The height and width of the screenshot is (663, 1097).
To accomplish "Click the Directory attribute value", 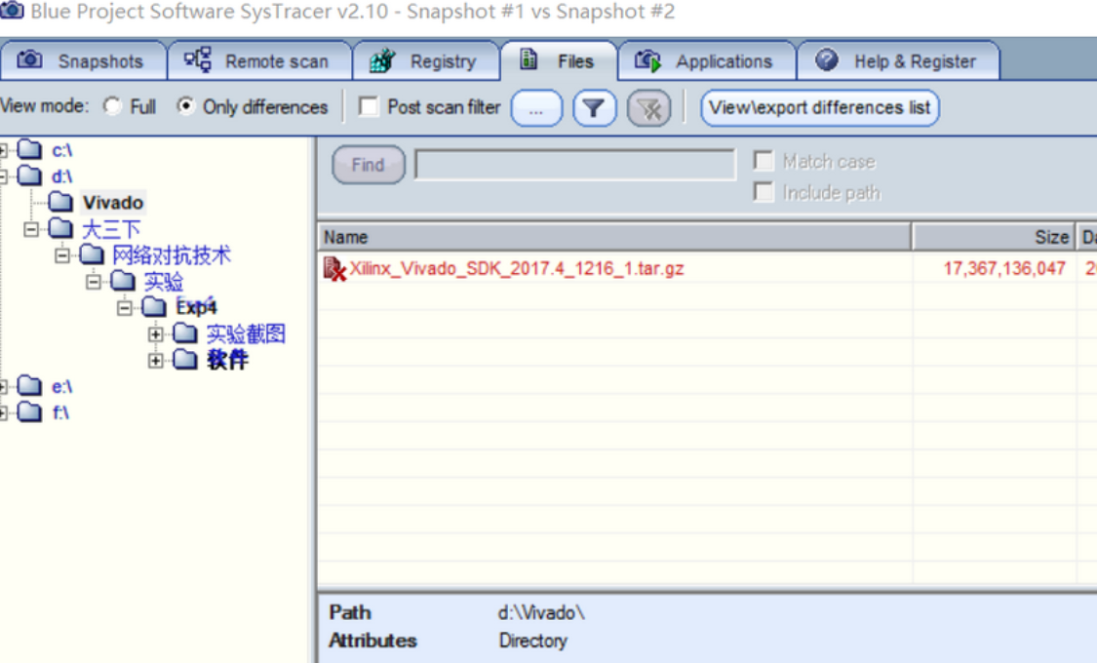I will pos(532,641).
